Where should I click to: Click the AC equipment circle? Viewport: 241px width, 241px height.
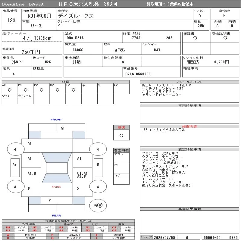(x=10, y=90)
